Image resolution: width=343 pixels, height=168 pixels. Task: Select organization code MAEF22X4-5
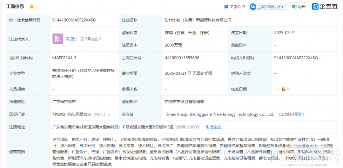(64, 58)
